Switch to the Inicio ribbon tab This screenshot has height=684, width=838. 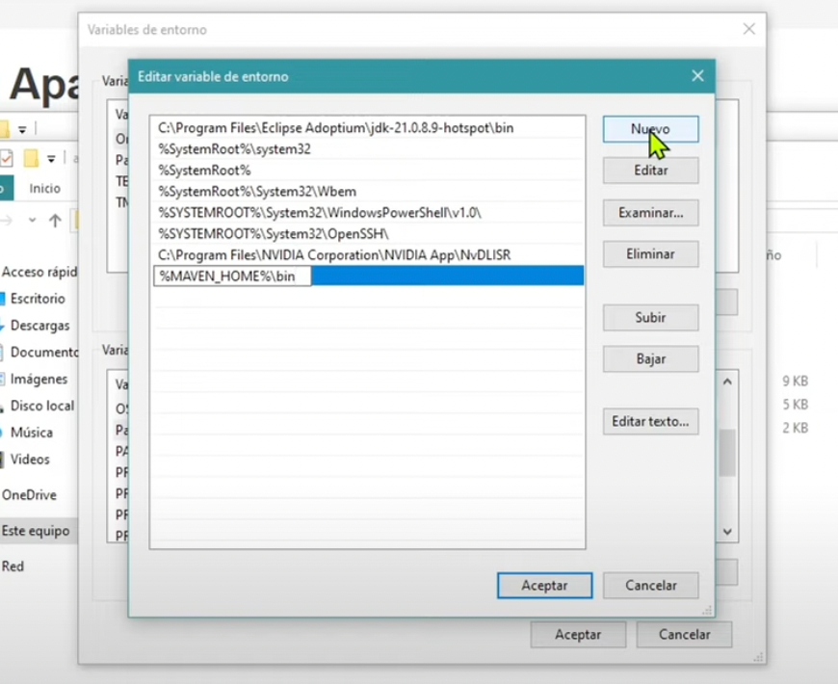(44, 189)
